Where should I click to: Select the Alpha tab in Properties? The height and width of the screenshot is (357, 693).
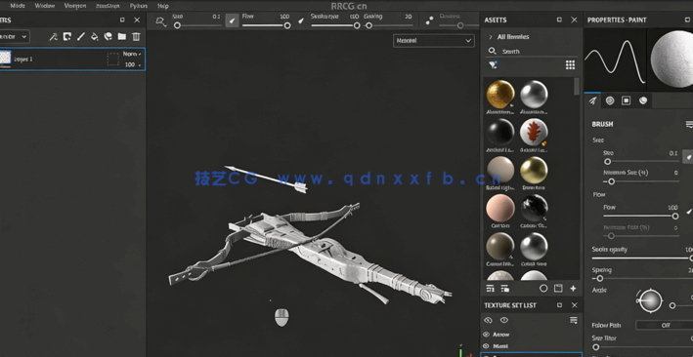click(x=610, y=100)
